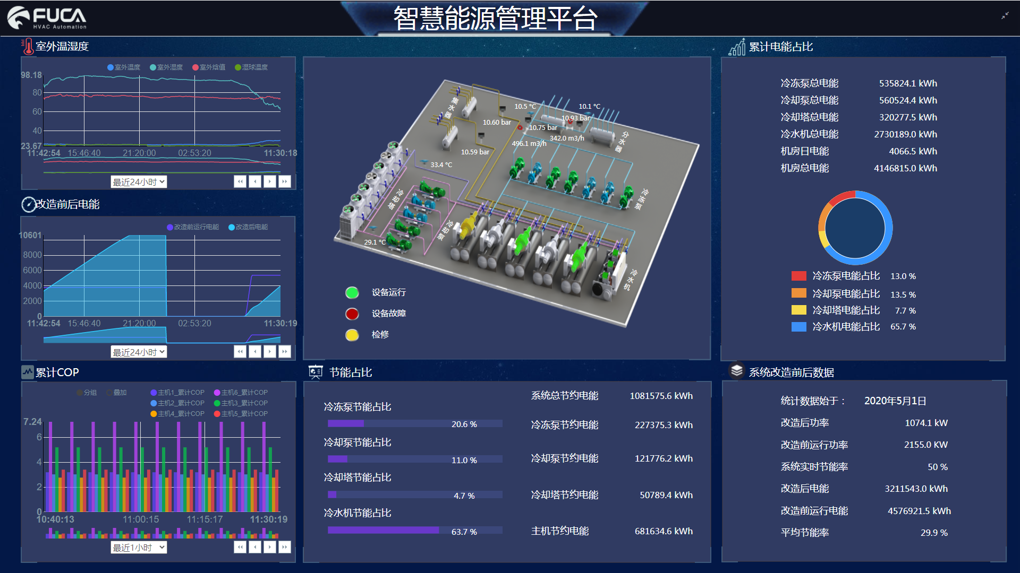
Task: Click the presentation icon beside 节能占比
Action: click(x=316, y=372)
